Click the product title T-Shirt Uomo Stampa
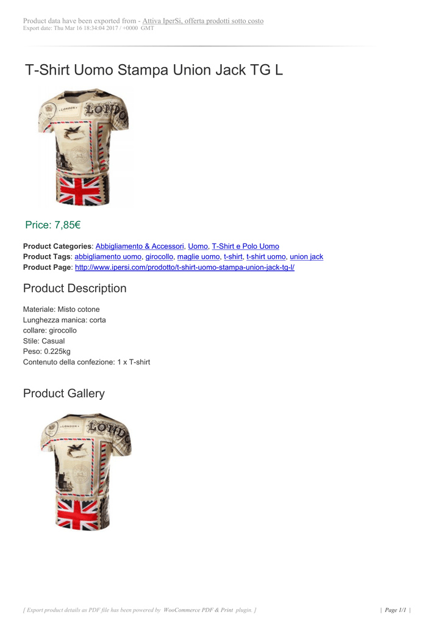 click(154, 70)
